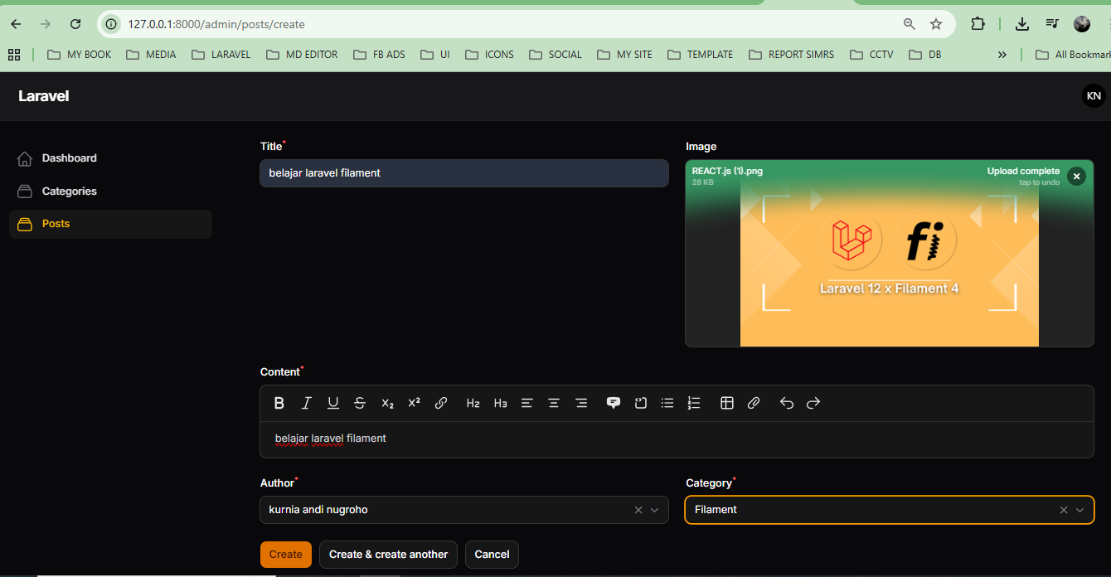This screenshot has width=1111, height=577.
Task: Insert a link using chain icon
Action: (x=441, y=403)
